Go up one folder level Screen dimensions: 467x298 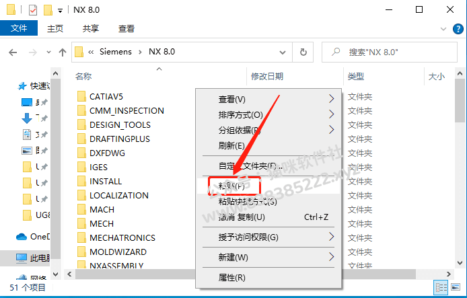click(63, 52)
